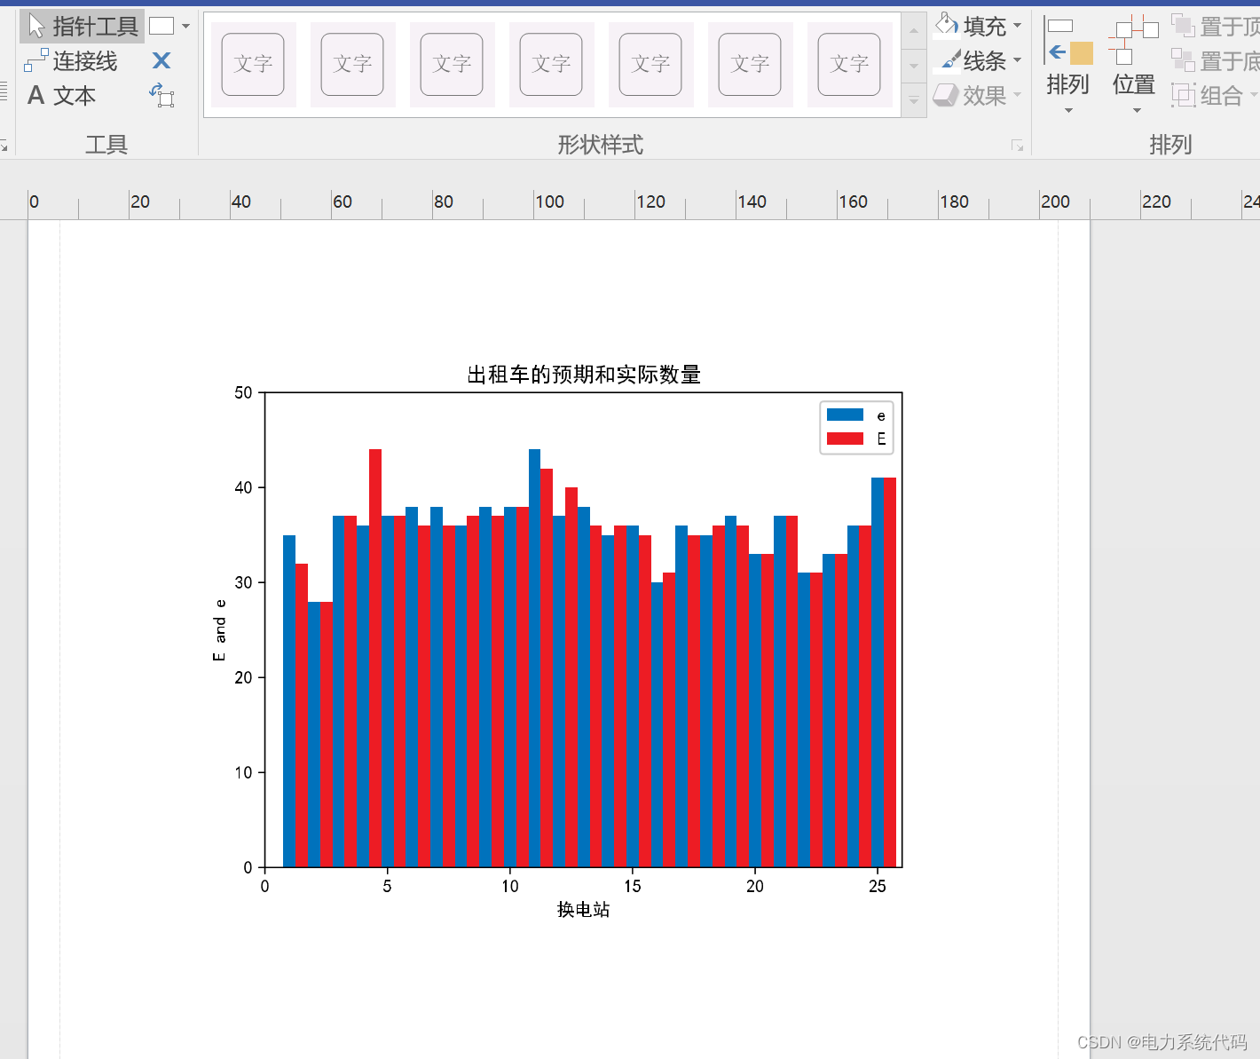Click the 效果 shape effects icon
Viewport: 1260px width, 1059px height.
point(945,95)
